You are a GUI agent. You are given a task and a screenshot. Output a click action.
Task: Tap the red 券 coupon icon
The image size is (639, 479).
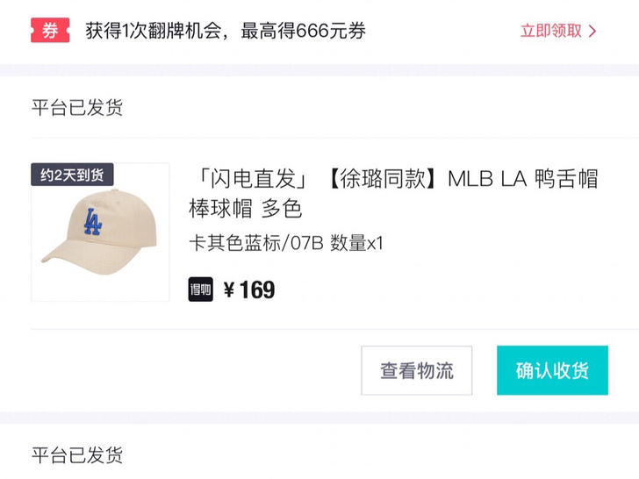click(x=49, y=31)
